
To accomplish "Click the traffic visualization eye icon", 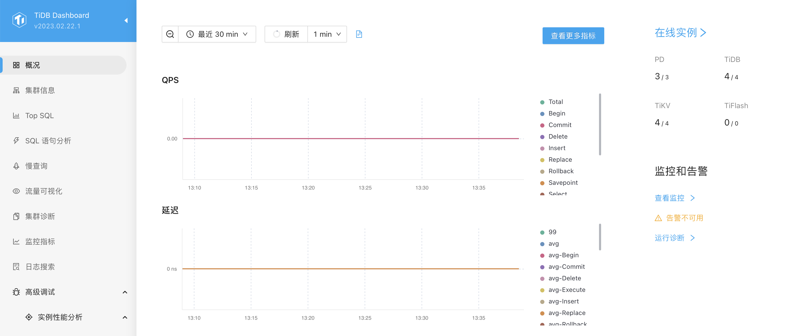I will pyautogui.click(x=16, y=191).
